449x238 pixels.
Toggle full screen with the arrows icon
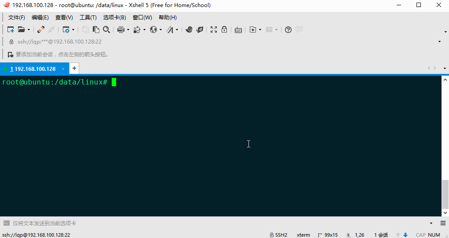[x=214, y=29]
